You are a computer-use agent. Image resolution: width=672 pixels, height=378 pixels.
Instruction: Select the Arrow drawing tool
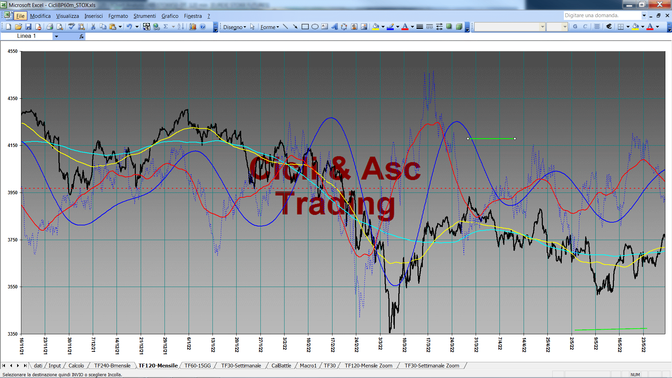coord(295,27)
